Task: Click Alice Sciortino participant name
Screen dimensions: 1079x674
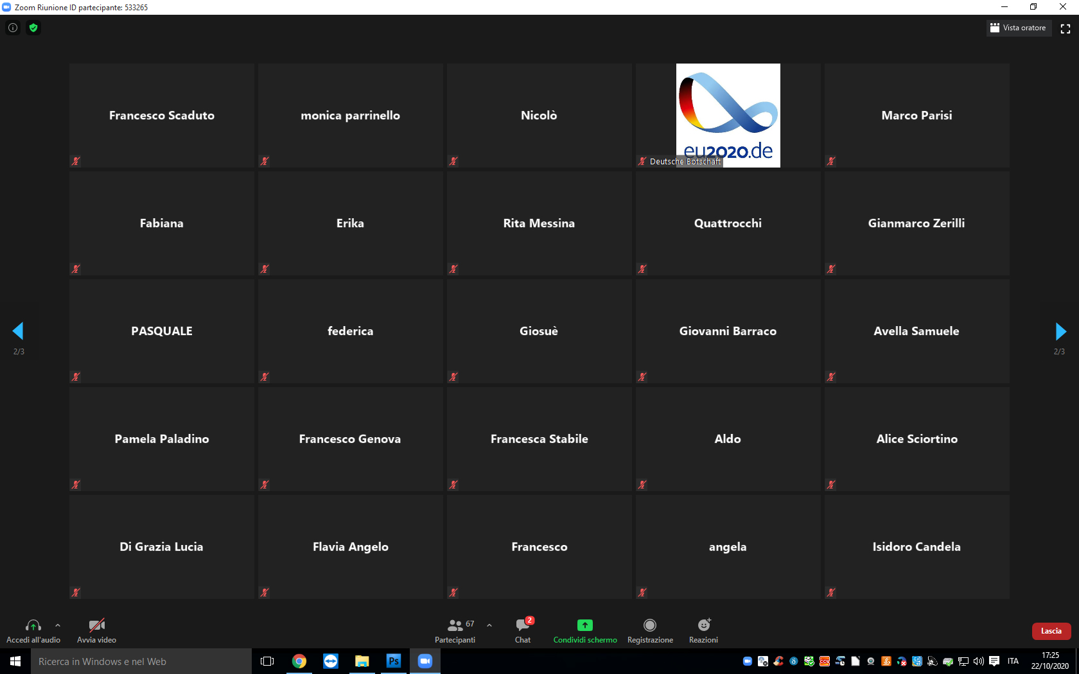Action: point(917,439)
